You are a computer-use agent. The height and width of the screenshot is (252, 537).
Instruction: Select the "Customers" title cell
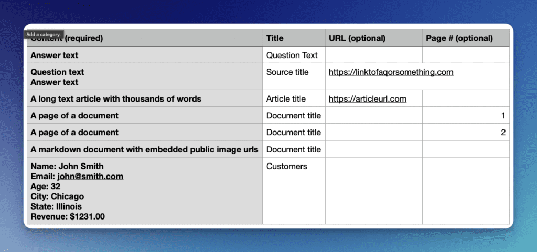pos(287,167)
